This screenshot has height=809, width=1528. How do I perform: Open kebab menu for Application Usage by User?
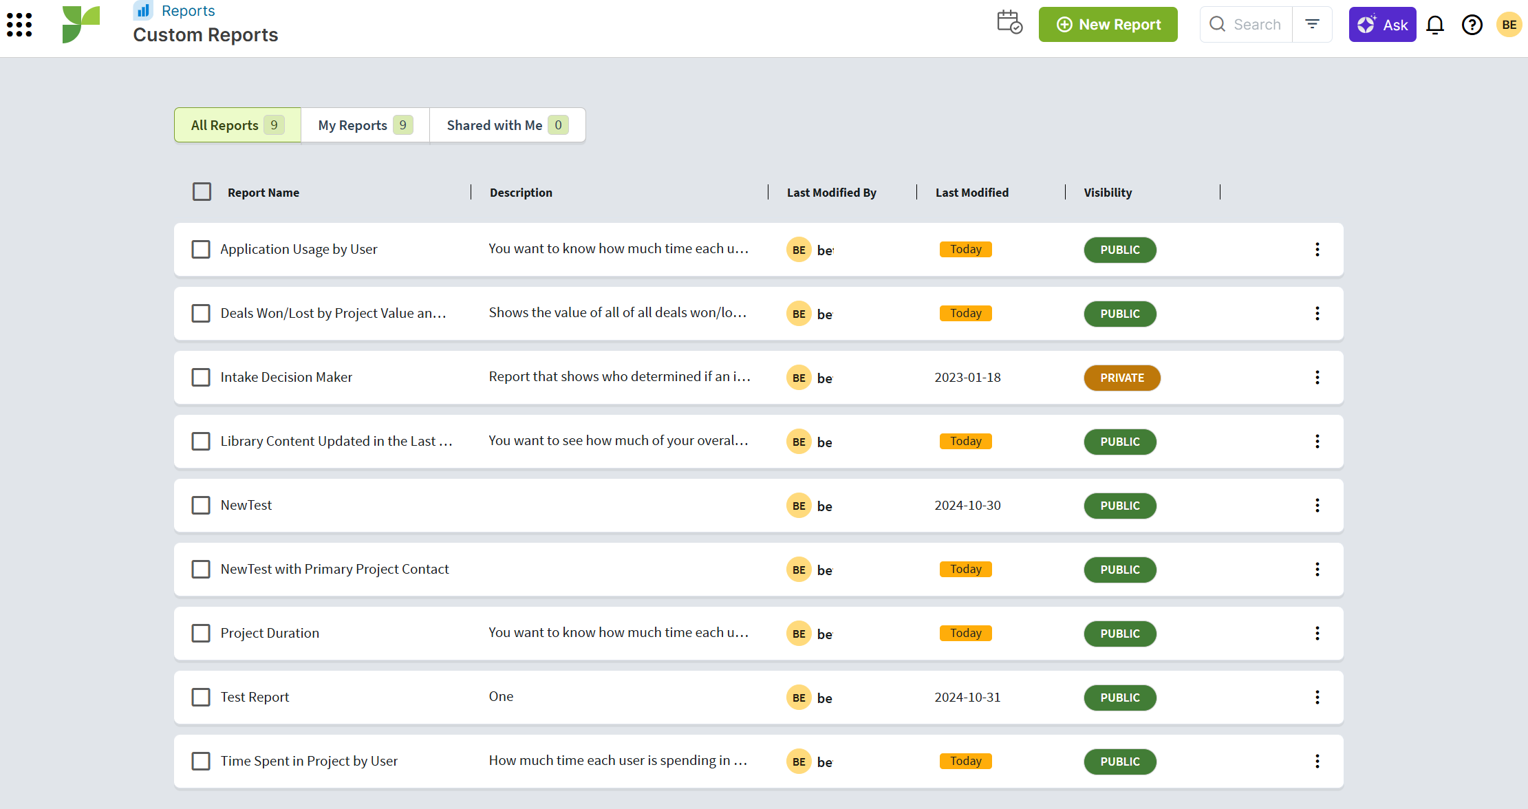1317,249
